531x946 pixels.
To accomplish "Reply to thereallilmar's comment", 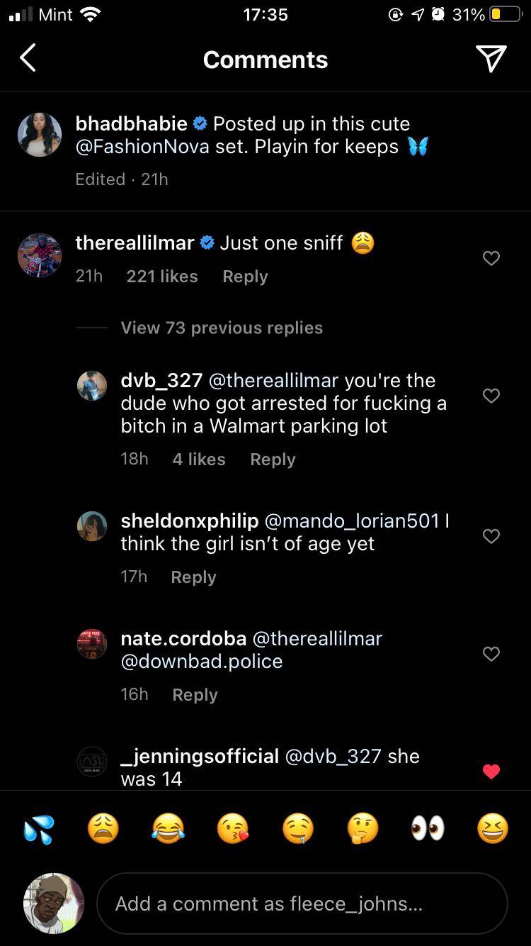I will pos(245,277).
